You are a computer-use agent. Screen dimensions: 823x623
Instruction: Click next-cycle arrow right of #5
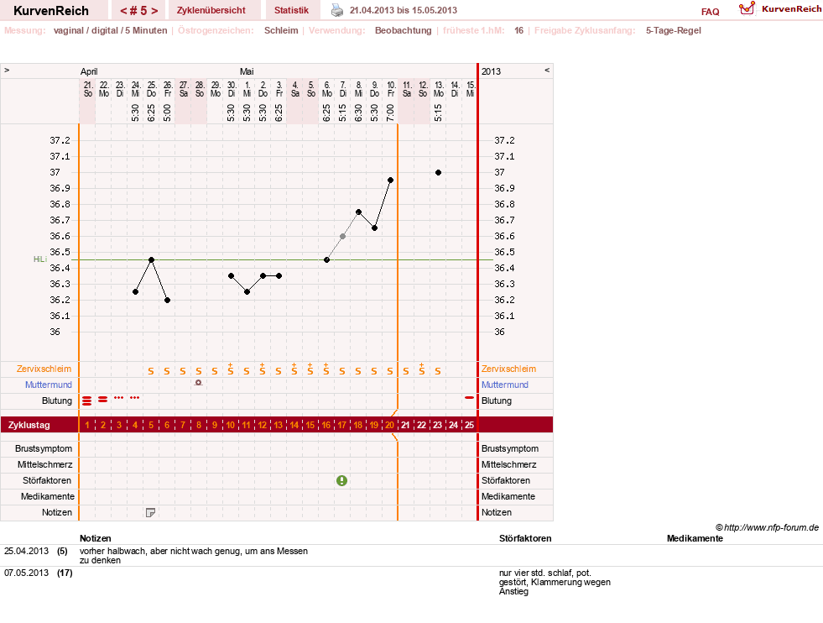[x=154, y=11]
